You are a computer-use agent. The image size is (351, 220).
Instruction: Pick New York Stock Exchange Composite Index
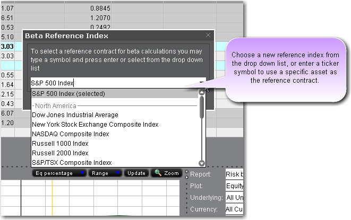point(95,124)
